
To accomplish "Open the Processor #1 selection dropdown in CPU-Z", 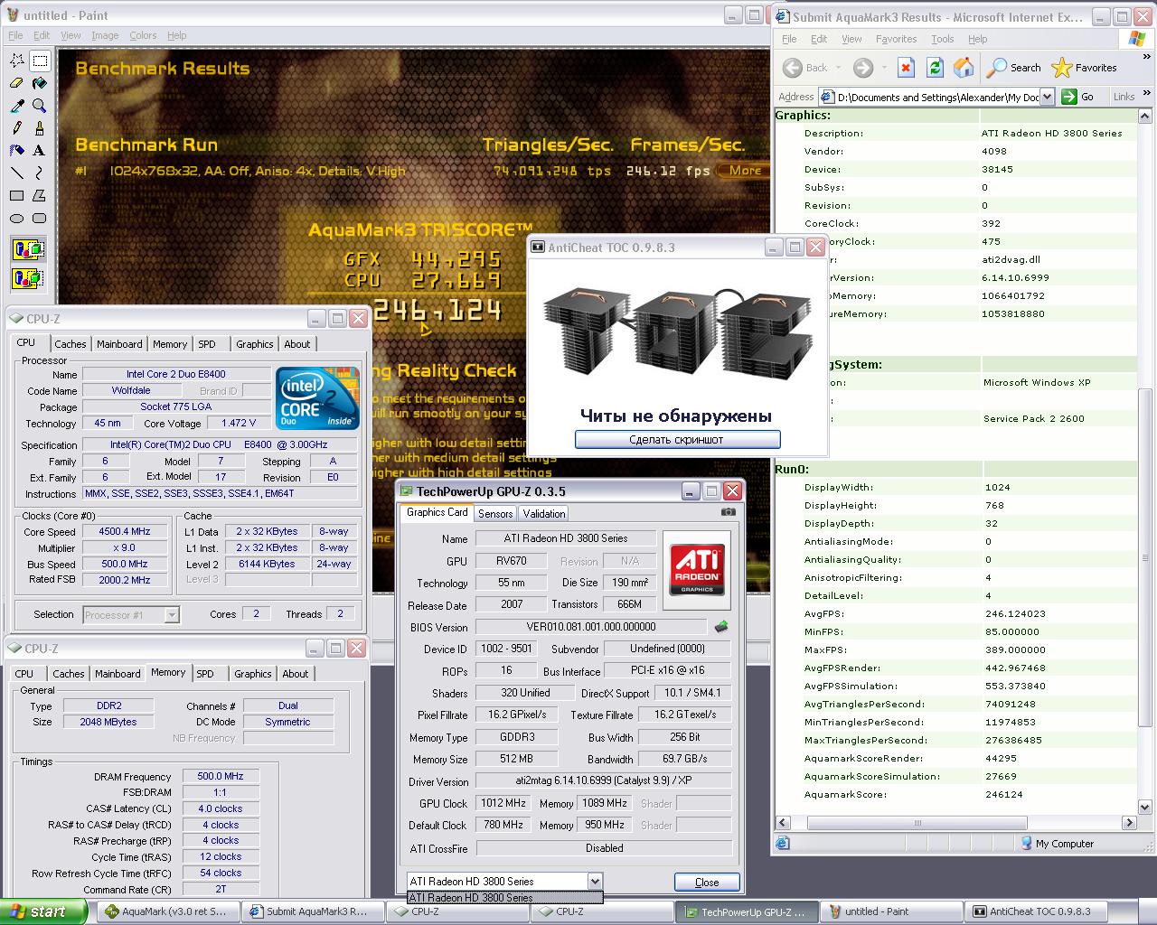I will [172, 615].
